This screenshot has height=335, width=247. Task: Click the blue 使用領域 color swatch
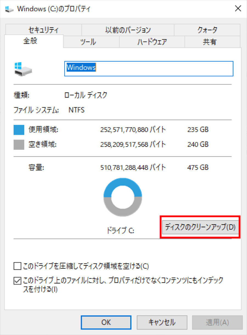[x=19, y=130]
